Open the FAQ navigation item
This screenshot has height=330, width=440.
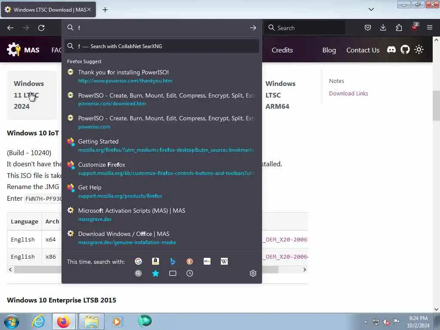pyautogui.click(x=56, y=50)
